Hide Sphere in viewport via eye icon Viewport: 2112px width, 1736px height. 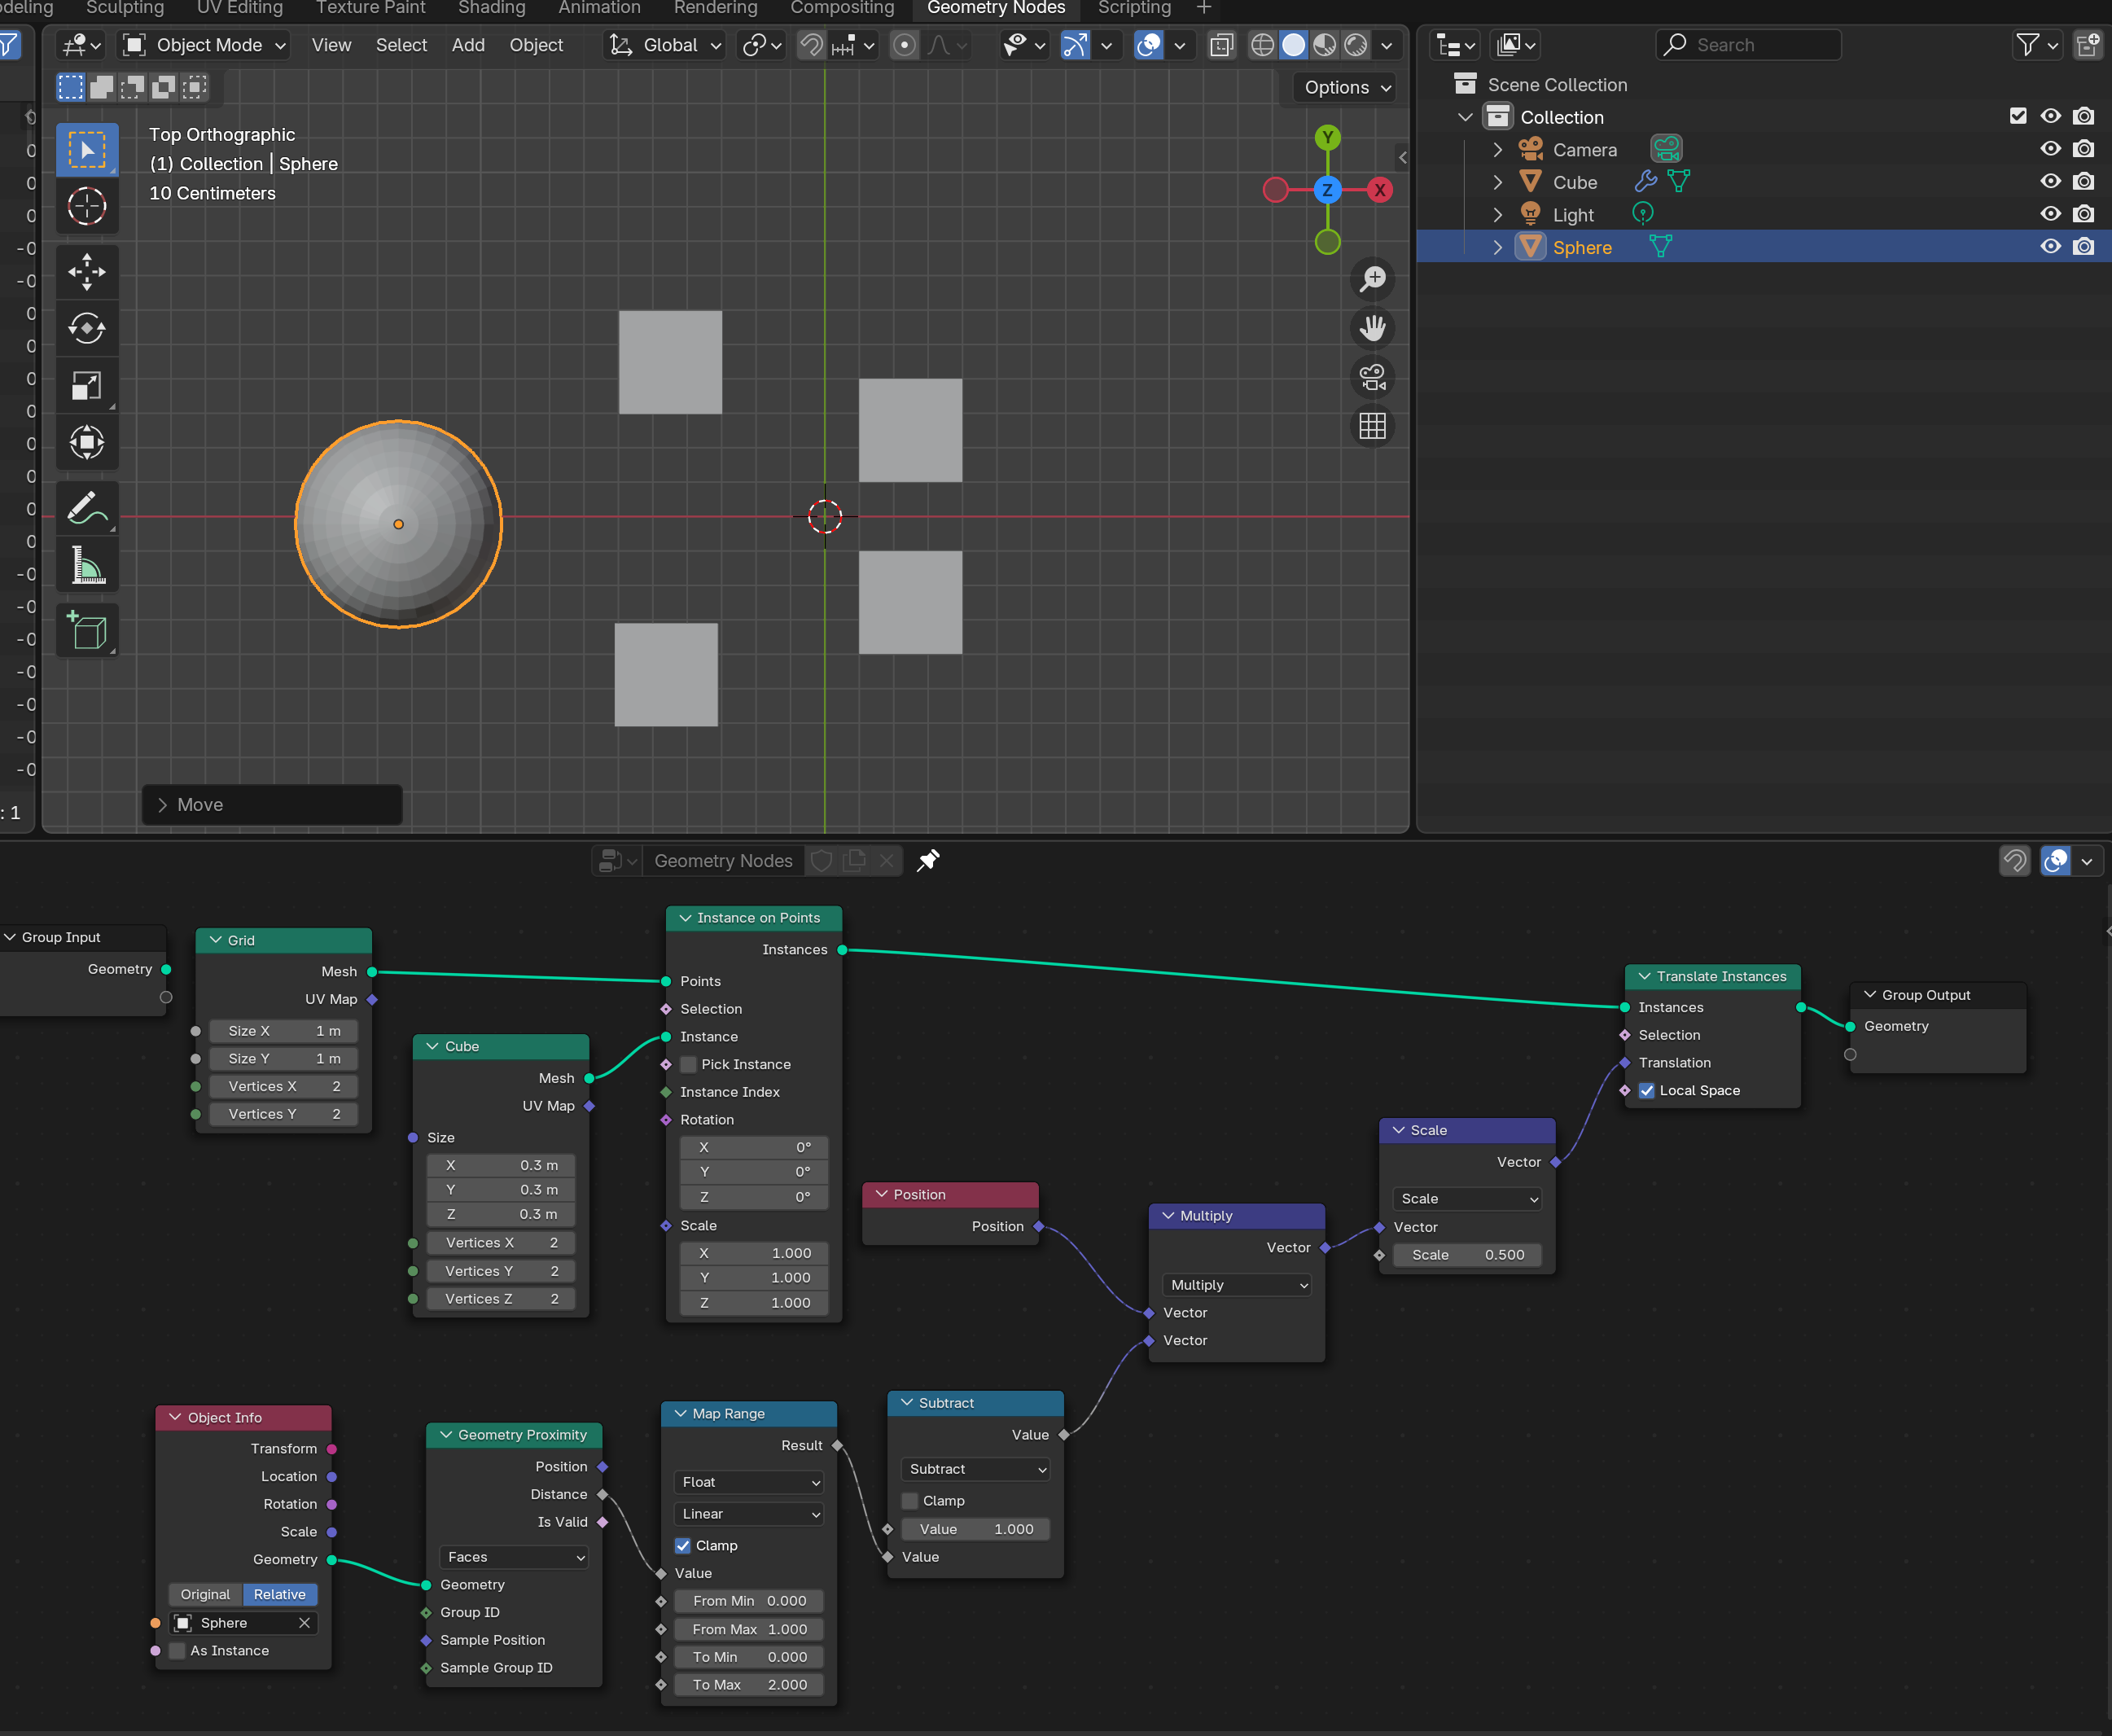2051,247
